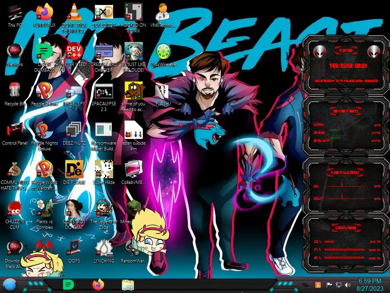Launch the green app pinned on taskbar
Viewport: 390px width, 293px height.
[x=68, y=285]
